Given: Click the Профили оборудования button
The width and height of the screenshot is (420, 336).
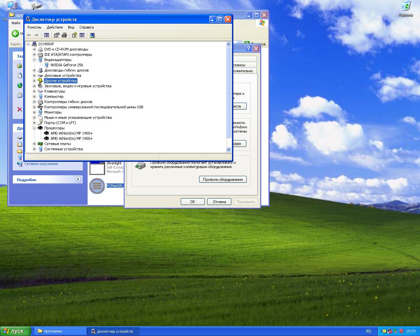Looking at the screenshot, I should coord(223,179).
